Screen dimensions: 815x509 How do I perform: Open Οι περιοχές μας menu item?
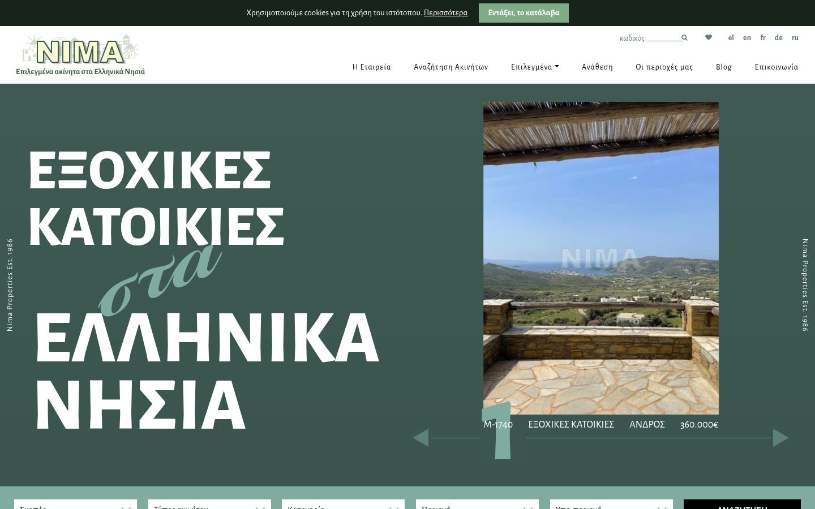pyautogui.click(x=664, y=67)
